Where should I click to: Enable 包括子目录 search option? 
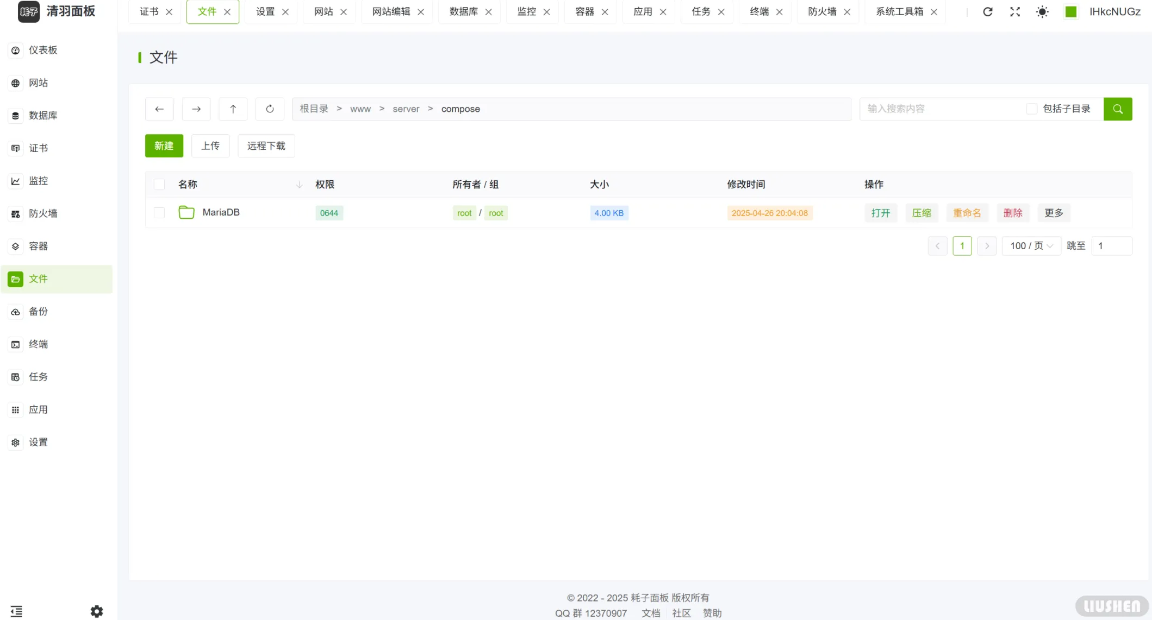[x=1032, y=109]
